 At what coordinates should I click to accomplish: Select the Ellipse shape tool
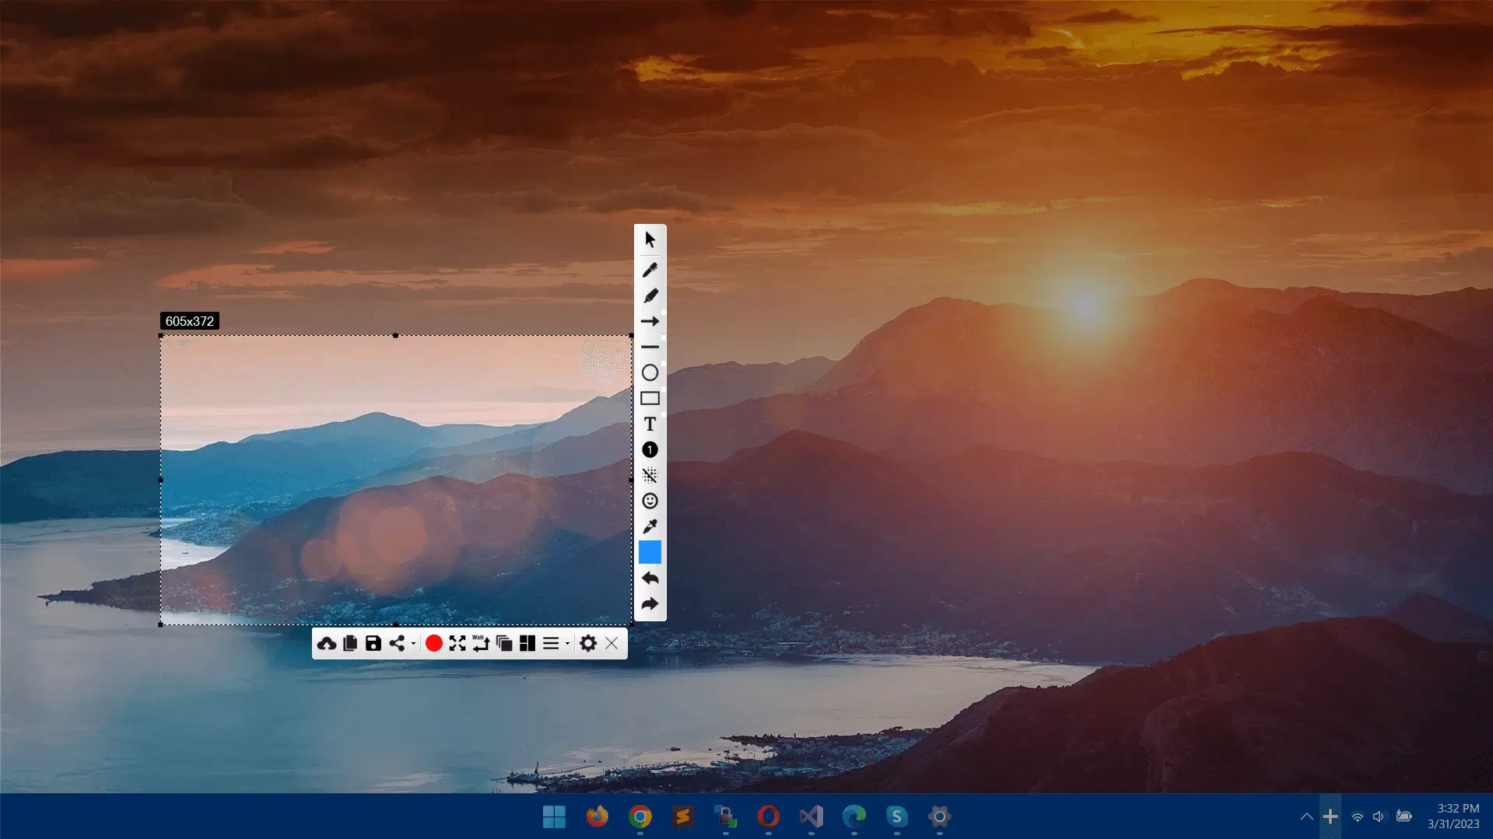650,372
